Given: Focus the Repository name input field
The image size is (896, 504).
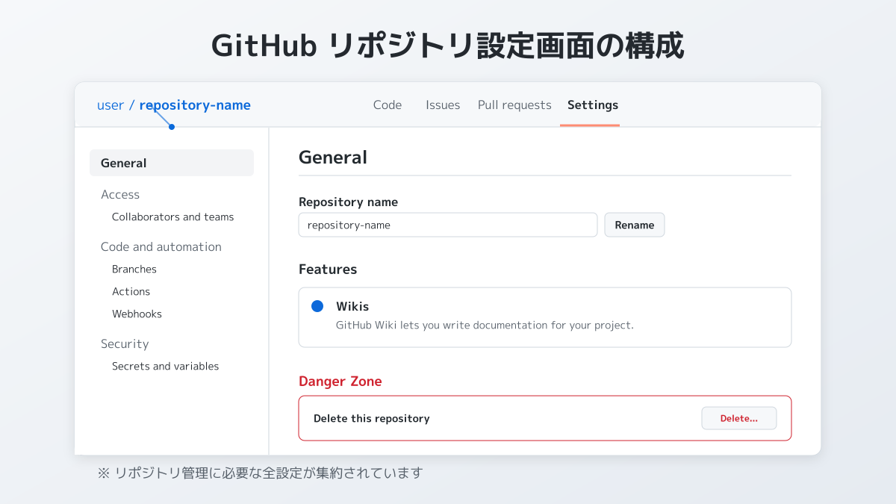Looking at the screenshot, I should tap(448, 225).
